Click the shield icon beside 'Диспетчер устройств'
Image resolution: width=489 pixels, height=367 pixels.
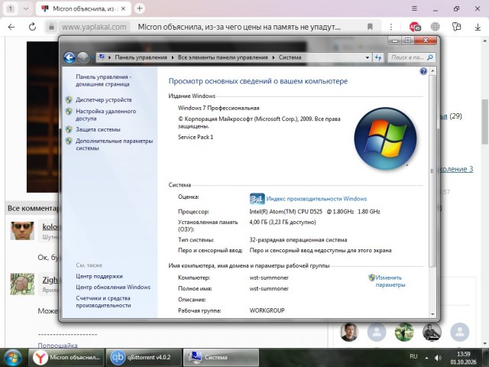(x=69, y=100)
